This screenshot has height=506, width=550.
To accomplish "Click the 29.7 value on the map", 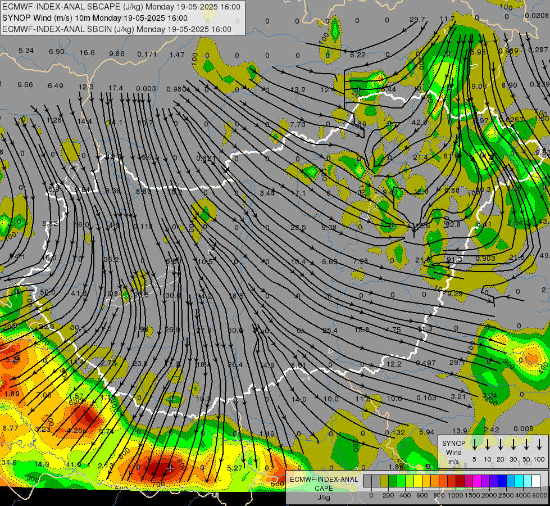I will (x=417, y=20).
